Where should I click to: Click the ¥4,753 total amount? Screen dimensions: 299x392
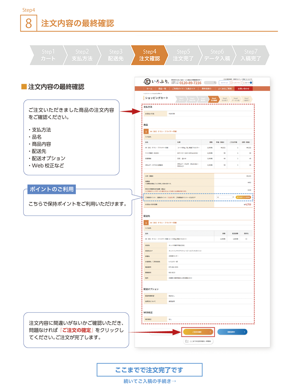(247, 204)
